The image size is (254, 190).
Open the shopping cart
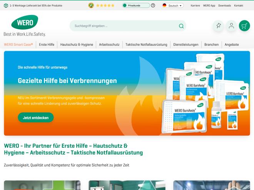(244, 26)
